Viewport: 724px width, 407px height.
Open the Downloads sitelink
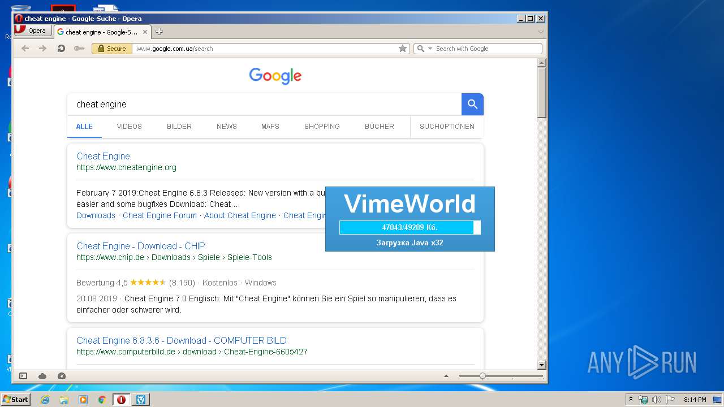[x=96, y=215]
